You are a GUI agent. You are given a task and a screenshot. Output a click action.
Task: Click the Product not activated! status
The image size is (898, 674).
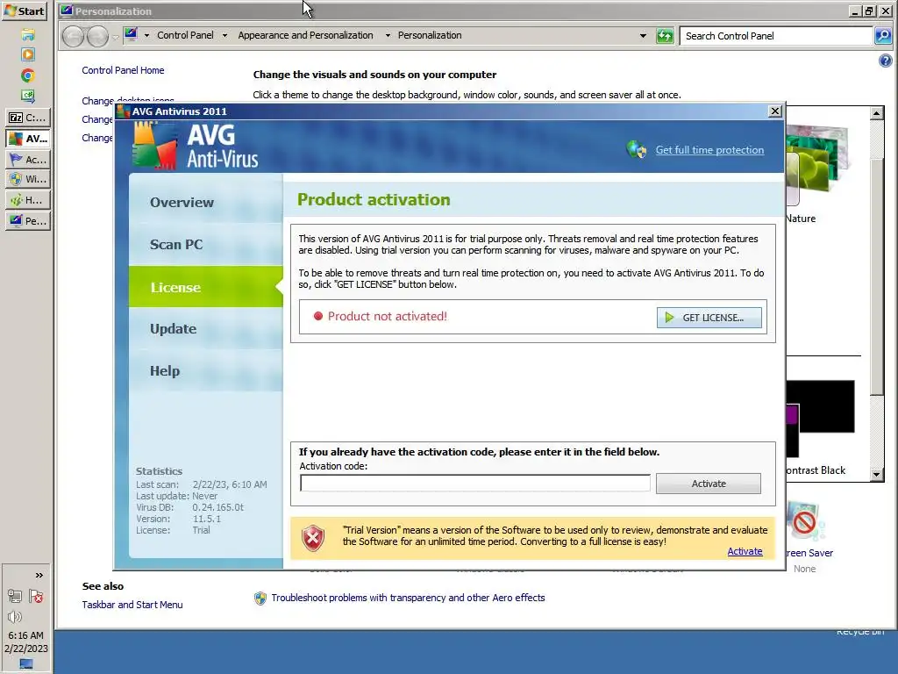click(381, 316)
